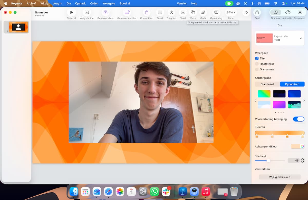Select the Dynamisch background option
The image size is (308, 200).
(x=292, y=84)
